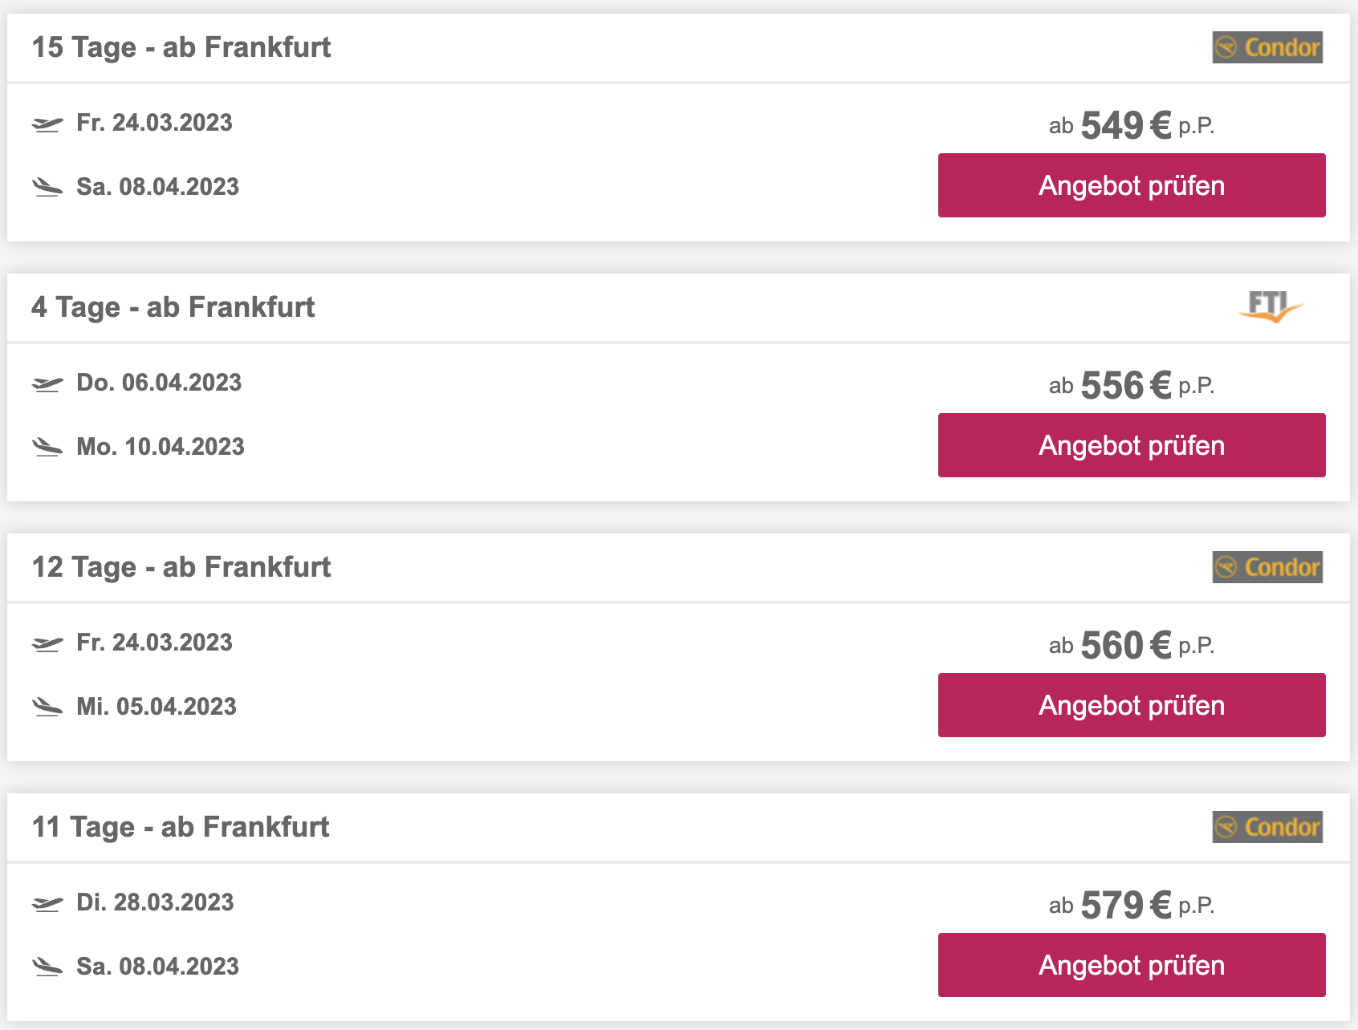Click the FTI logo on 4 Tage offer

tap(1271, 306)
